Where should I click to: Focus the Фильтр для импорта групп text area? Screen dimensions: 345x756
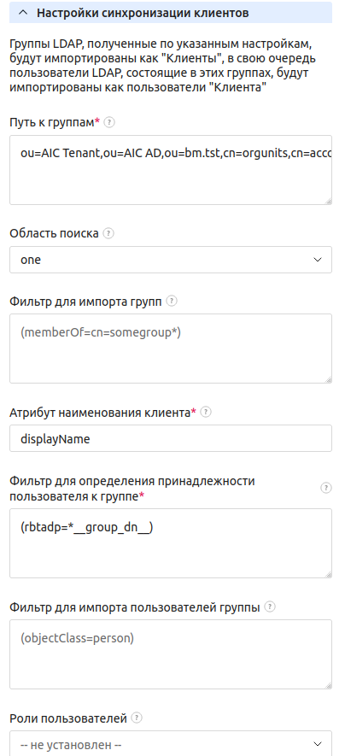[171, 349]
